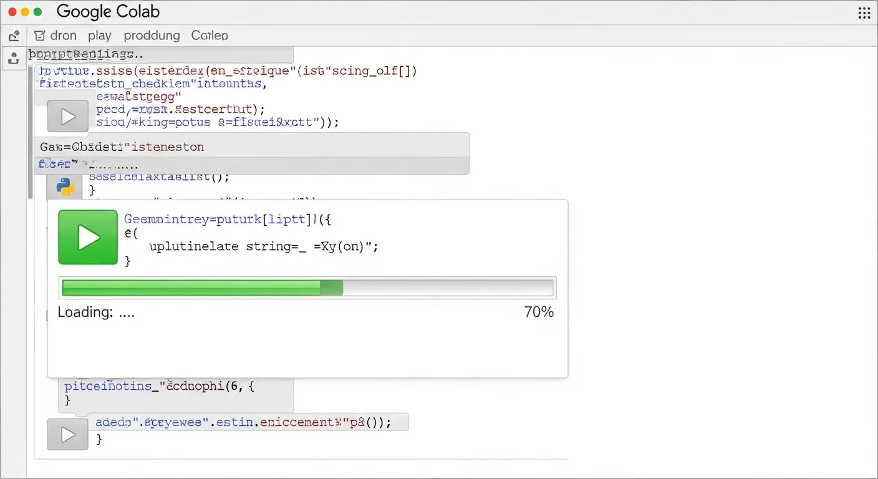Image resolution: width=878 pixels, height=479 pixels.
Task: Click the "Gas=Cbädeti" gray header bar
Action: pos(251,147)
